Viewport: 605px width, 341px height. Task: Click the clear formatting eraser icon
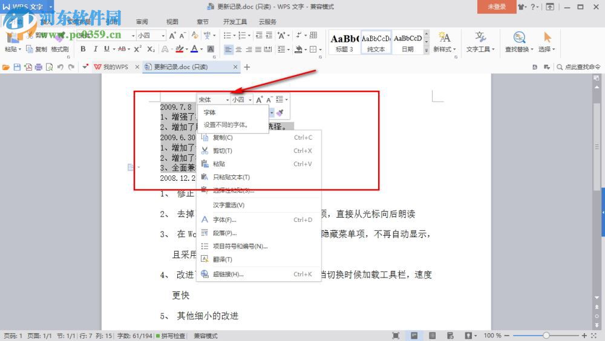coord(195,36)
